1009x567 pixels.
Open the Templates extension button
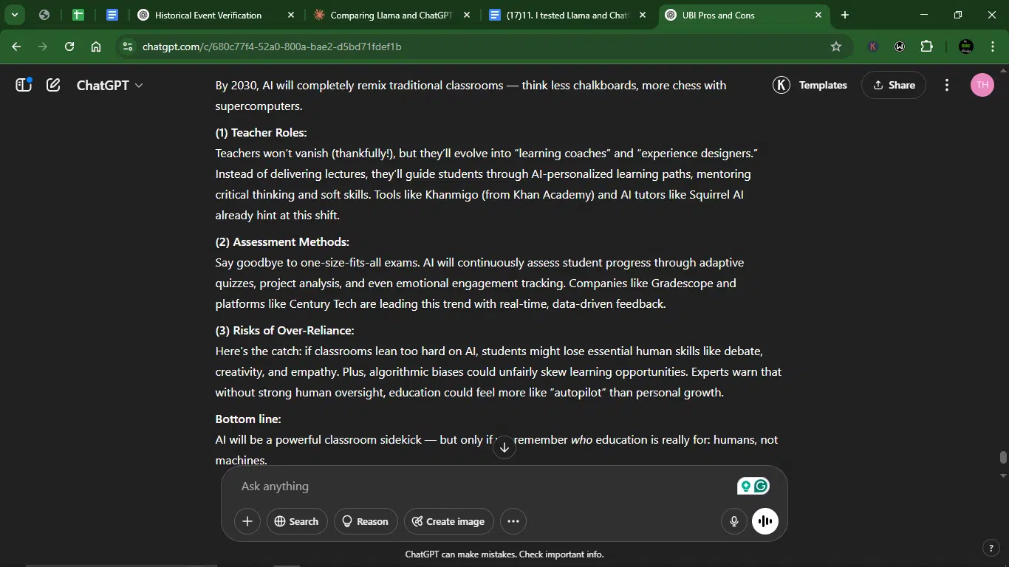tap(810, 85)
